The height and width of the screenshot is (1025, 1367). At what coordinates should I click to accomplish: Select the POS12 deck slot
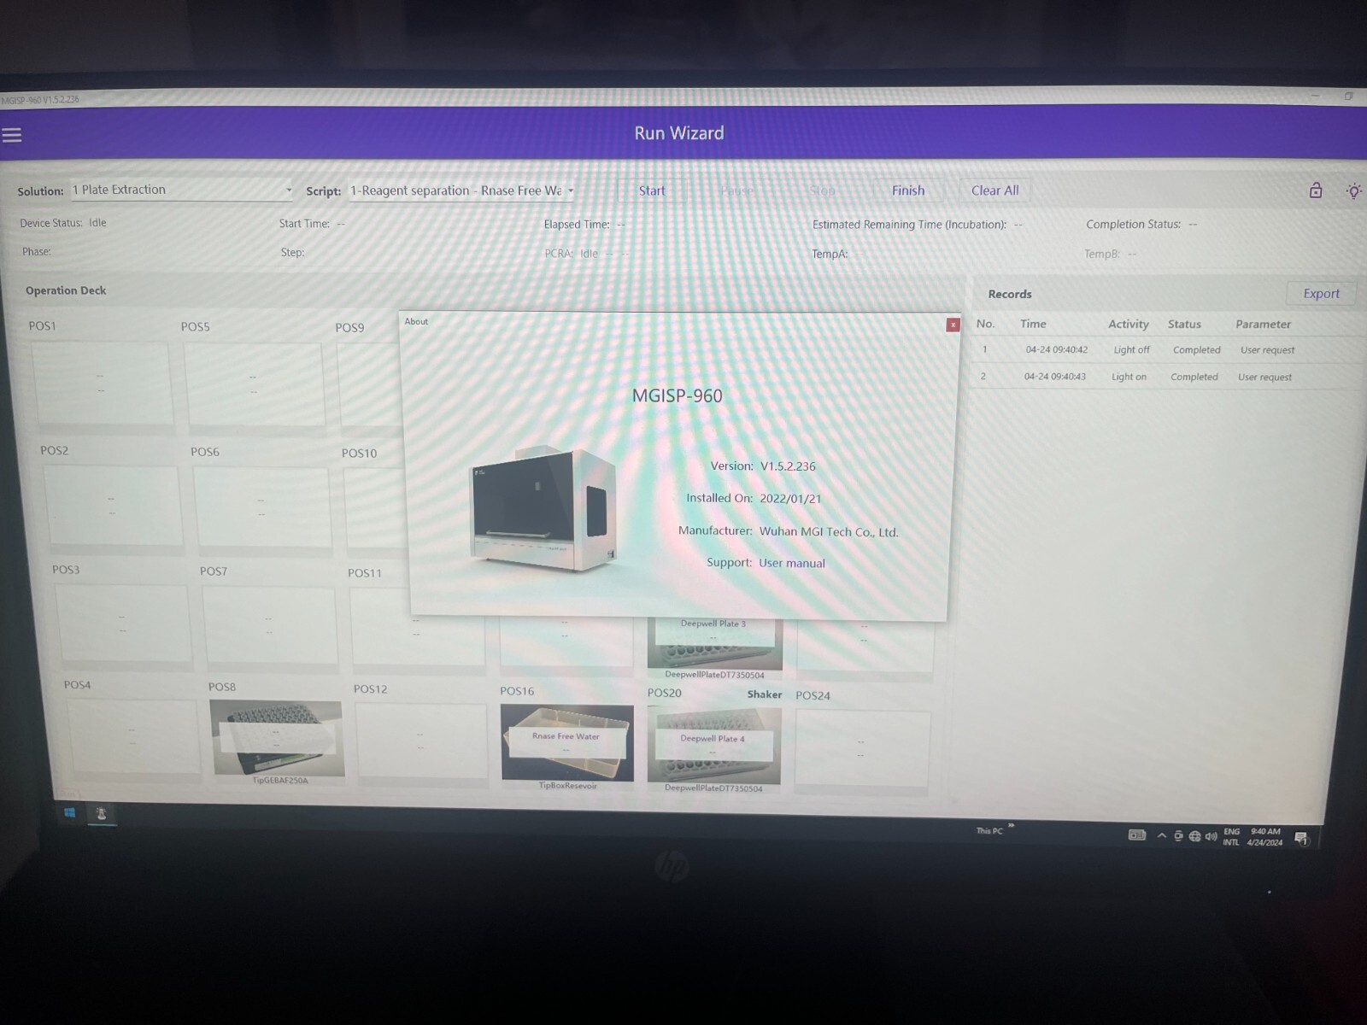tap(420, 741)
